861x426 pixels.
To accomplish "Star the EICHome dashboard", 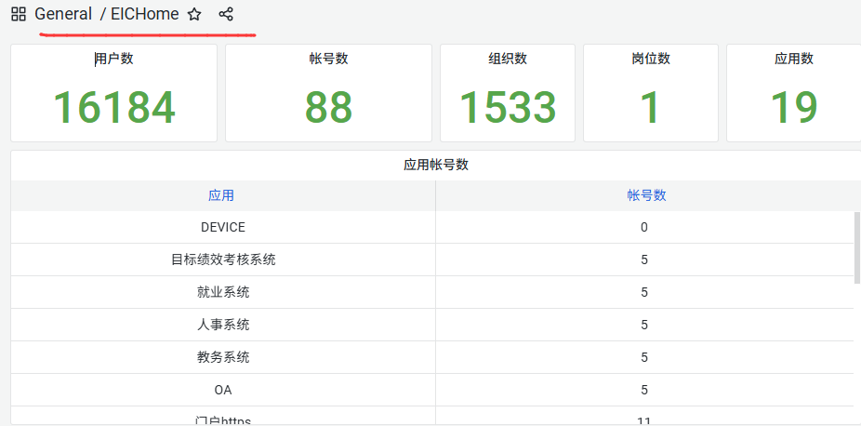I will click(194, 14).
